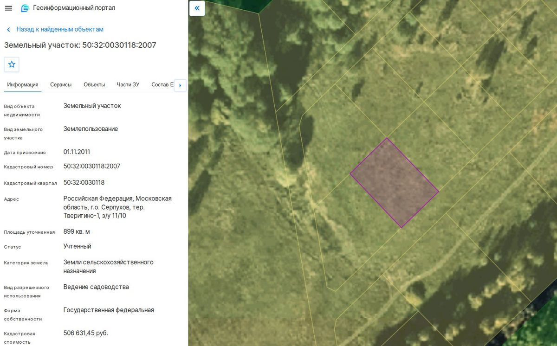Click the Категория земель label
The height and width of the screenshot is (346, 557).
(26, 263)
